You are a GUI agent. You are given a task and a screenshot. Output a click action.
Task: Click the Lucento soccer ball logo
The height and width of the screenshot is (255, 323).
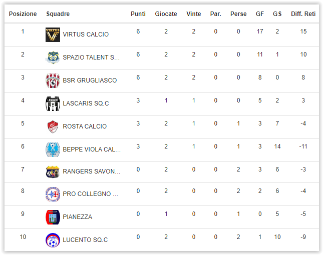(53, 240)
